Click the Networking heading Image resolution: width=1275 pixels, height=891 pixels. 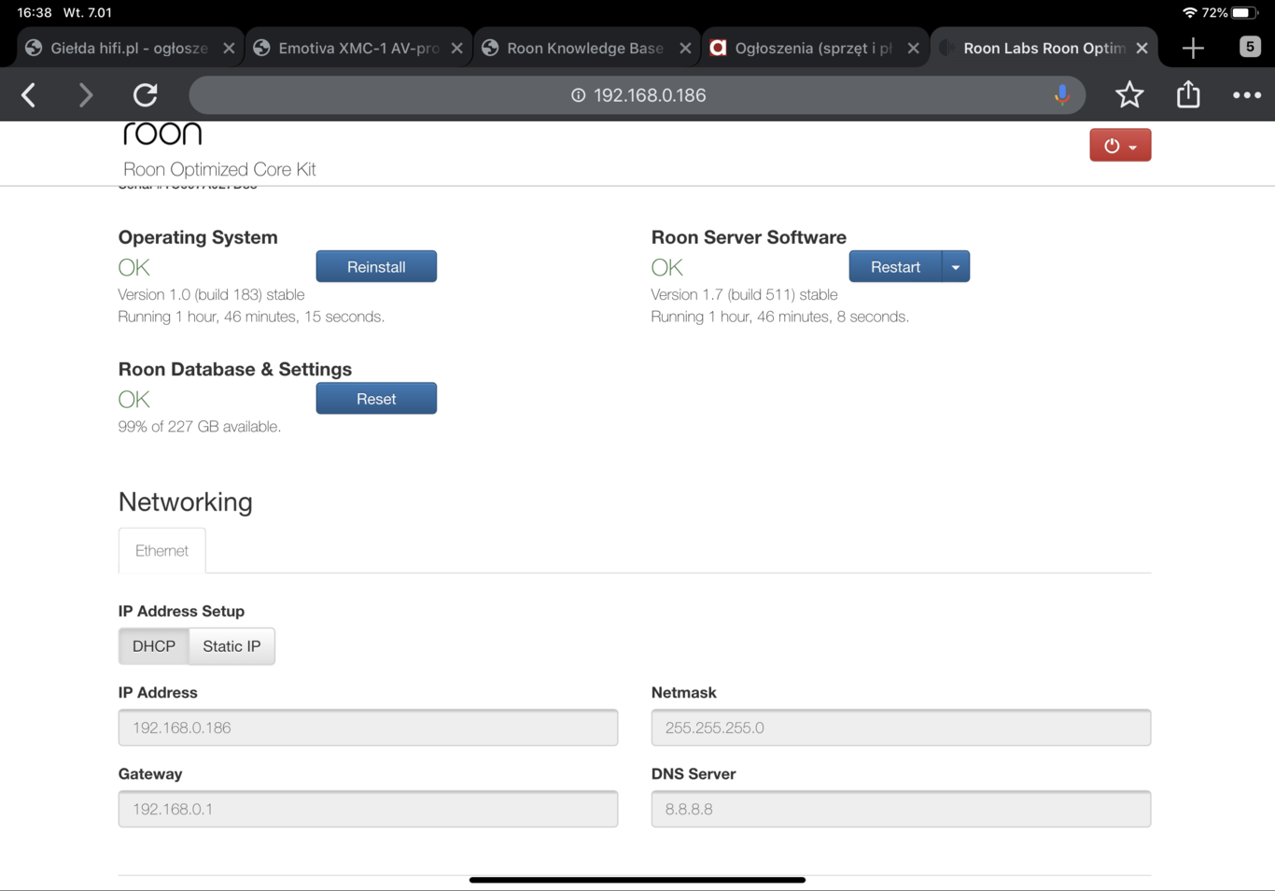pyautogui.click(x=186, y=502)
